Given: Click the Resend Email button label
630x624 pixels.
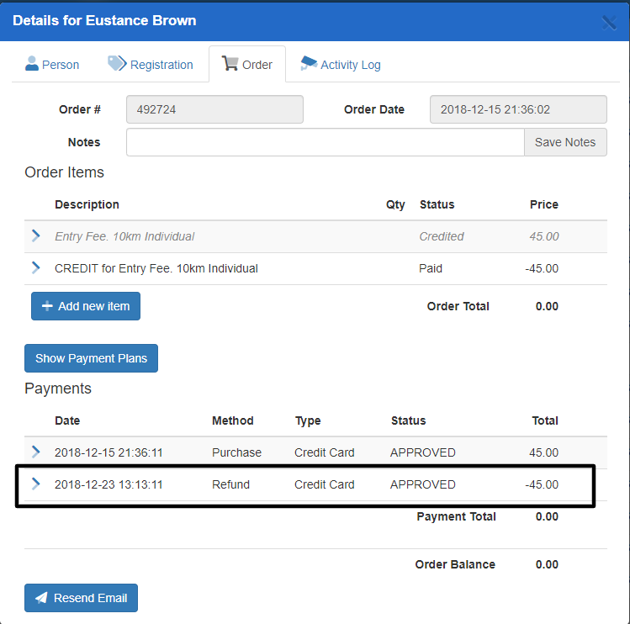Looking at the screenshot, I should [x=90, y=598].
